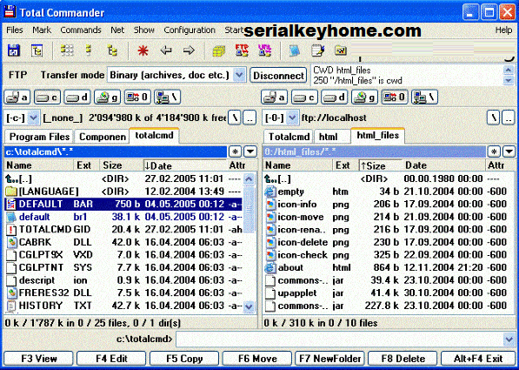This screenshot has width=519, height=370.
Task: Open right panel directory history arrow
Action: 509,151
